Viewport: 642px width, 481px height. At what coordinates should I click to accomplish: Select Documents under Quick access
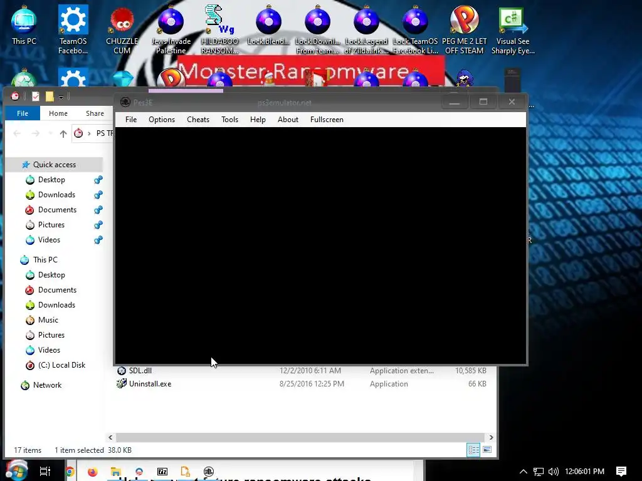(57, 210)
